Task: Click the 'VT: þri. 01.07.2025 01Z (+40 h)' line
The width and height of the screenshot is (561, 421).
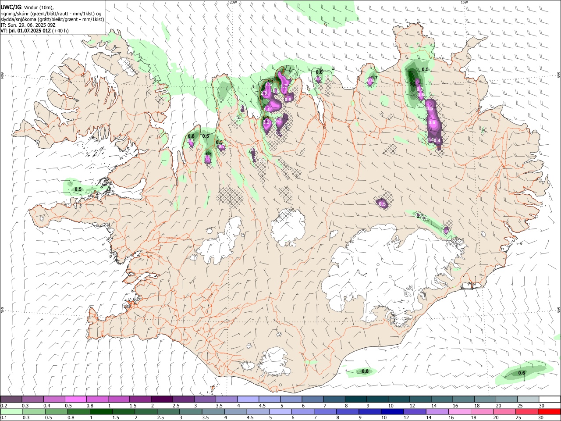Action: [35, 31]
